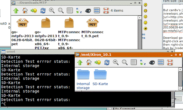Click scroll-up arrow in Downloads/MTP window
The width and height of the screenshot is (183, 110).
click(x=140, y=18)
